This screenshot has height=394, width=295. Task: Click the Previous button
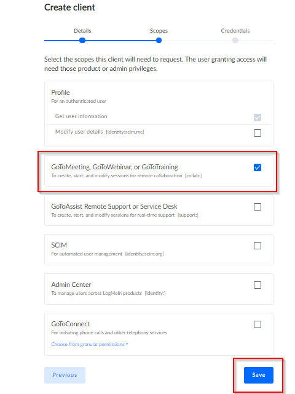coord(65,375)
